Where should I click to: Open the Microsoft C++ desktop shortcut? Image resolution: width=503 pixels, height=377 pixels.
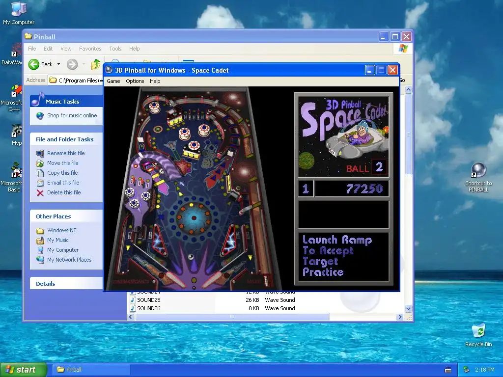click(13, 98)
